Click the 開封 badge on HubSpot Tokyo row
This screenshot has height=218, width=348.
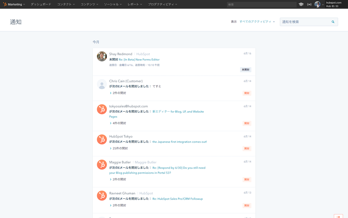click(x=247, y=149)
